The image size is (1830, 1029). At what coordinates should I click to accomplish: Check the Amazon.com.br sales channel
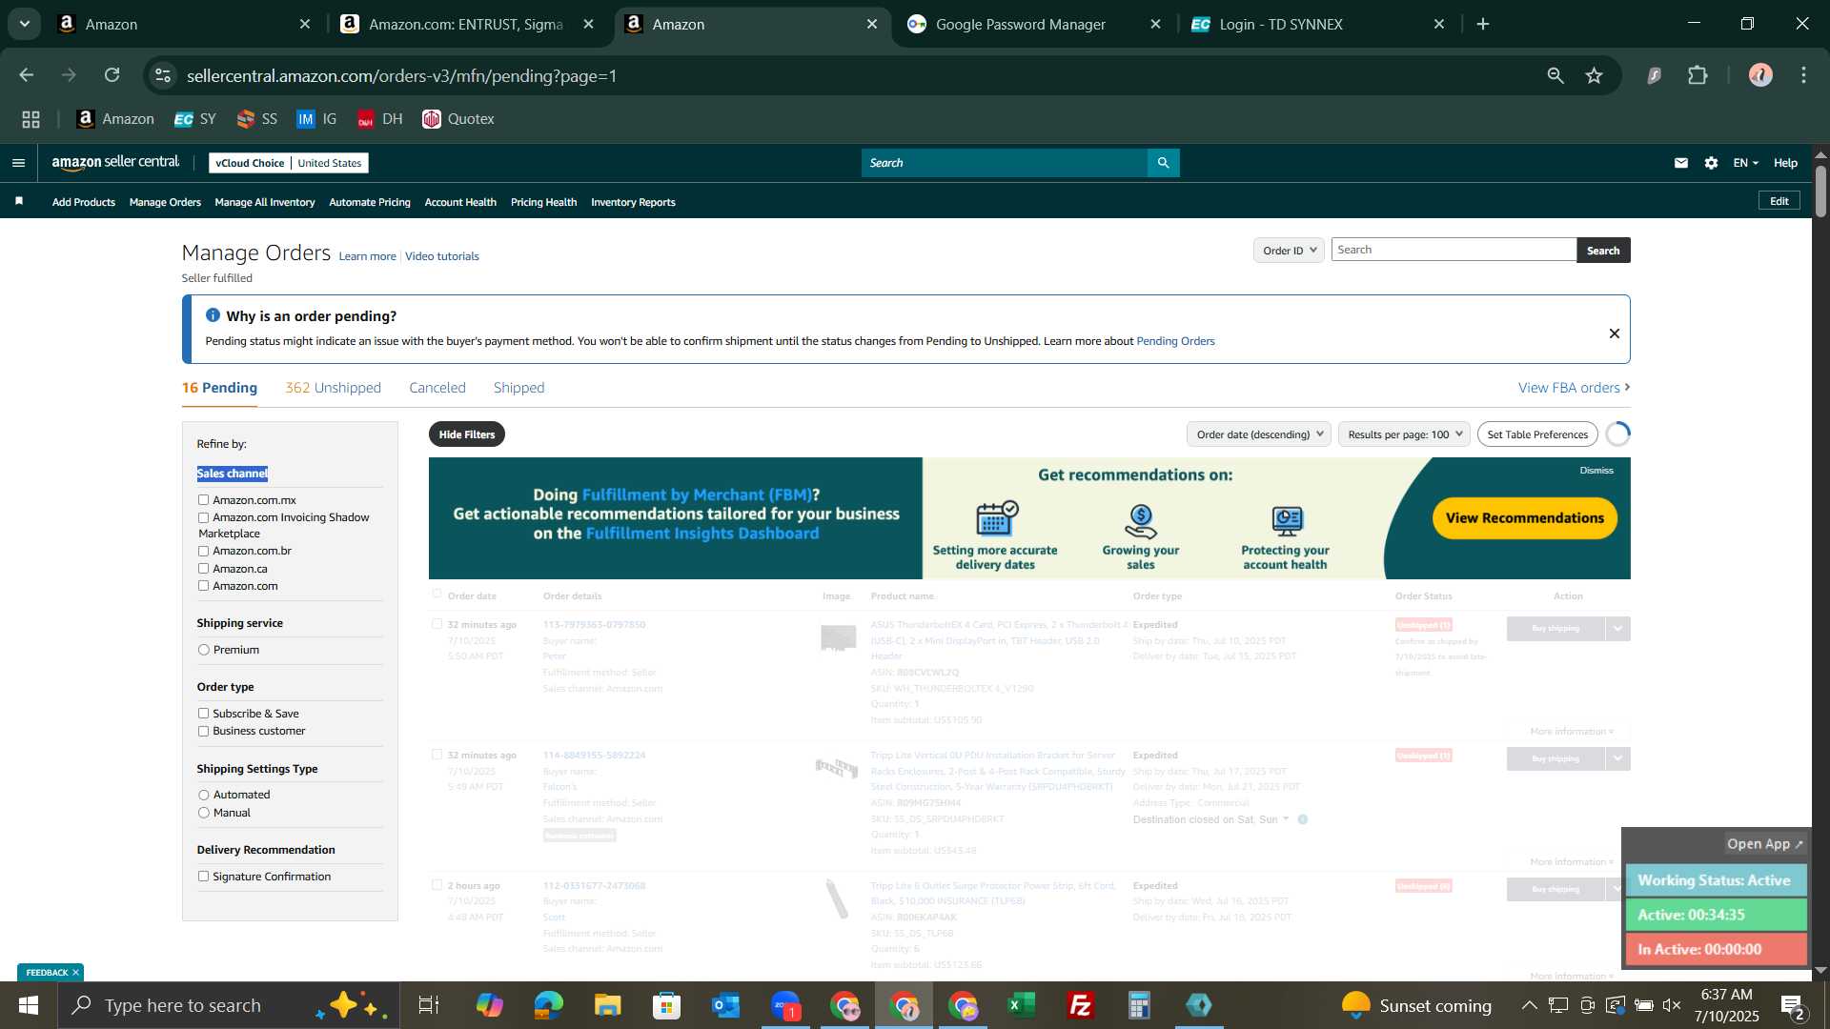203,552
